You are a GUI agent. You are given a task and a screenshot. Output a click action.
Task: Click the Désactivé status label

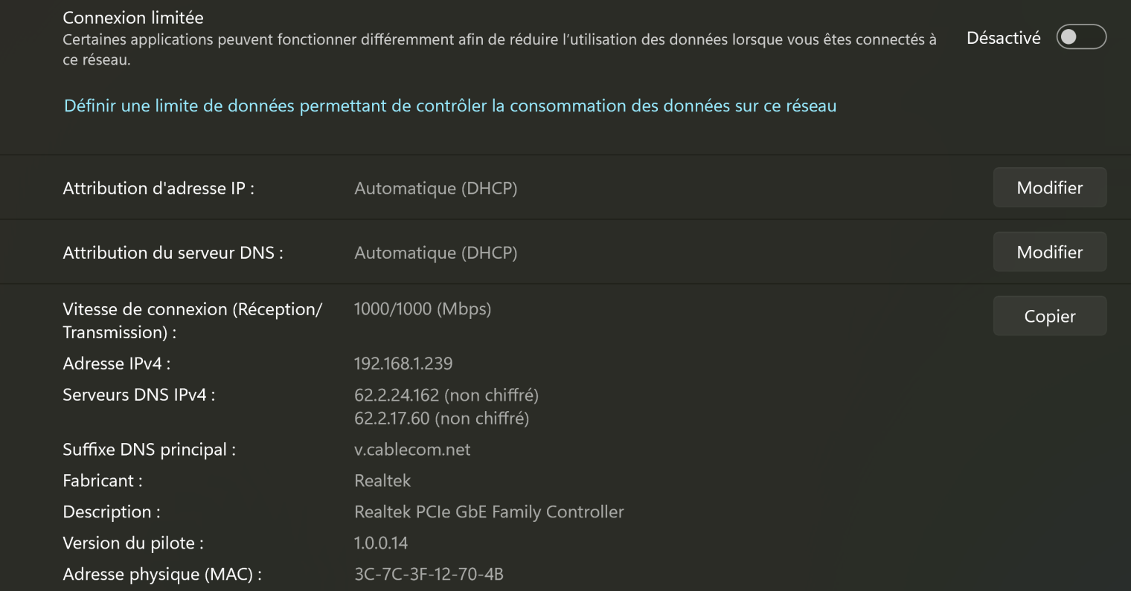pos(1003,38)
